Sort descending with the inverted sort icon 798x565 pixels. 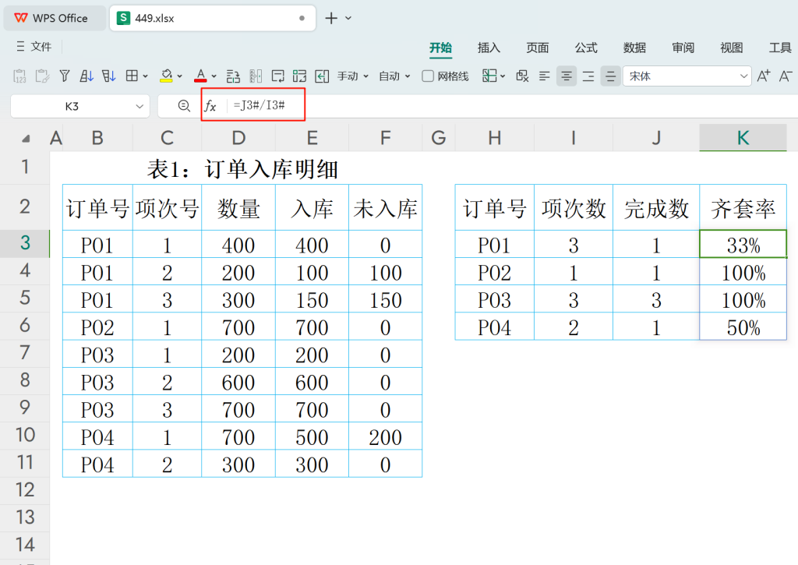[109, 76]
